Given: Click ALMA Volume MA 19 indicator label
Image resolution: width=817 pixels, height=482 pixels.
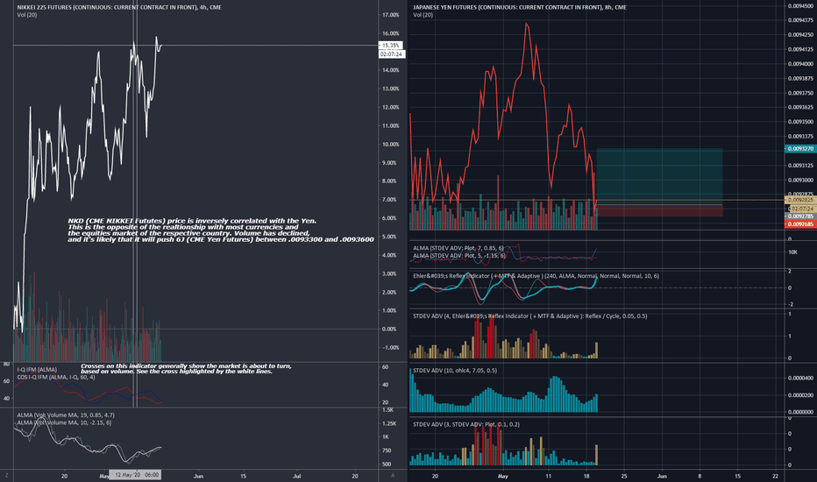Looking at the screenshot, I should (66, 415).
